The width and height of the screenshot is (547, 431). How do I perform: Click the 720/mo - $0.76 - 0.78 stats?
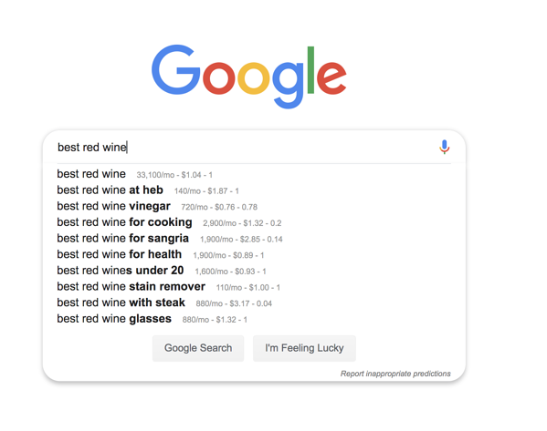[219, 207]
